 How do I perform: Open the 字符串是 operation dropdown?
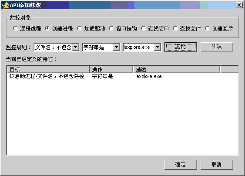pos(117,47)
